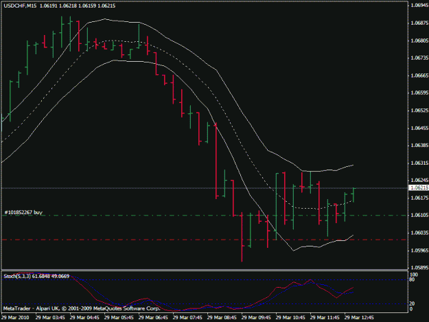
Task: Click price scale value 1.06315
Action: click(419, 163)
